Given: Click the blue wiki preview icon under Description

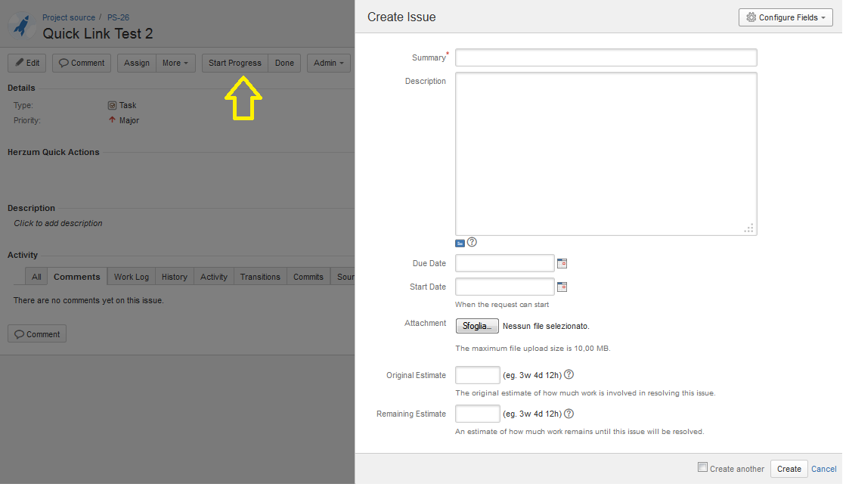Looking at the screenshot, I should tap(460, 243).
